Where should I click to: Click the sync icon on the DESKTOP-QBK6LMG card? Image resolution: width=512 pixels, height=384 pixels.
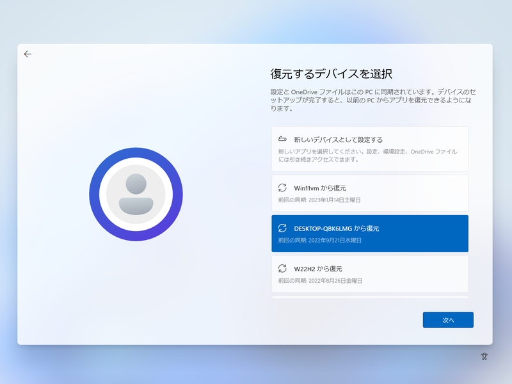(282, 228)
